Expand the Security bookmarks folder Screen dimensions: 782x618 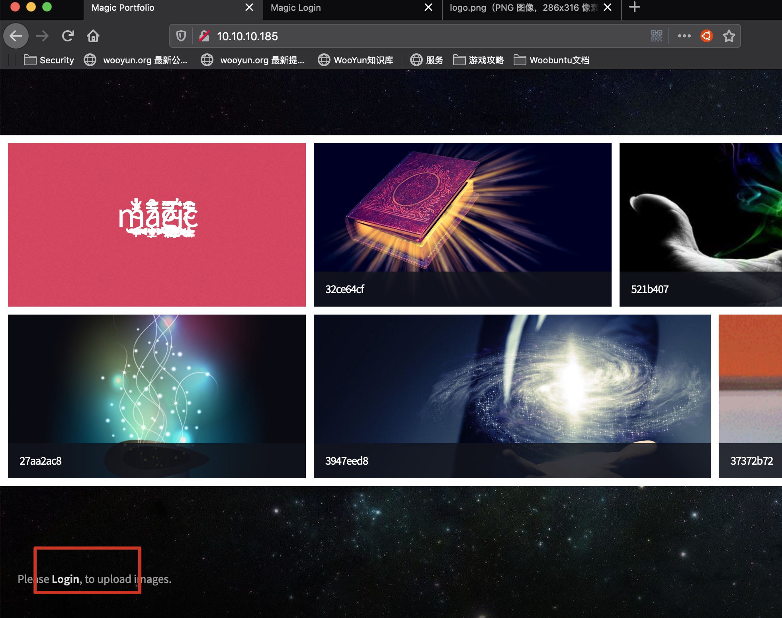[49, 60]
